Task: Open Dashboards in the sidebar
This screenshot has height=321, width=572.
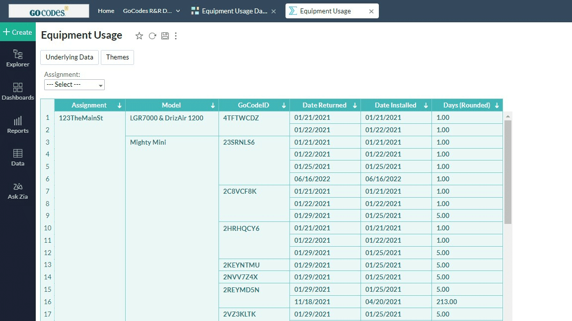Action: 18,91
